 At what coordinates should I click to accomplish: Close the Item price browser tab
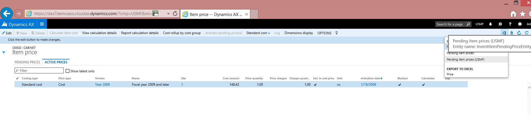tap(247, 14)
